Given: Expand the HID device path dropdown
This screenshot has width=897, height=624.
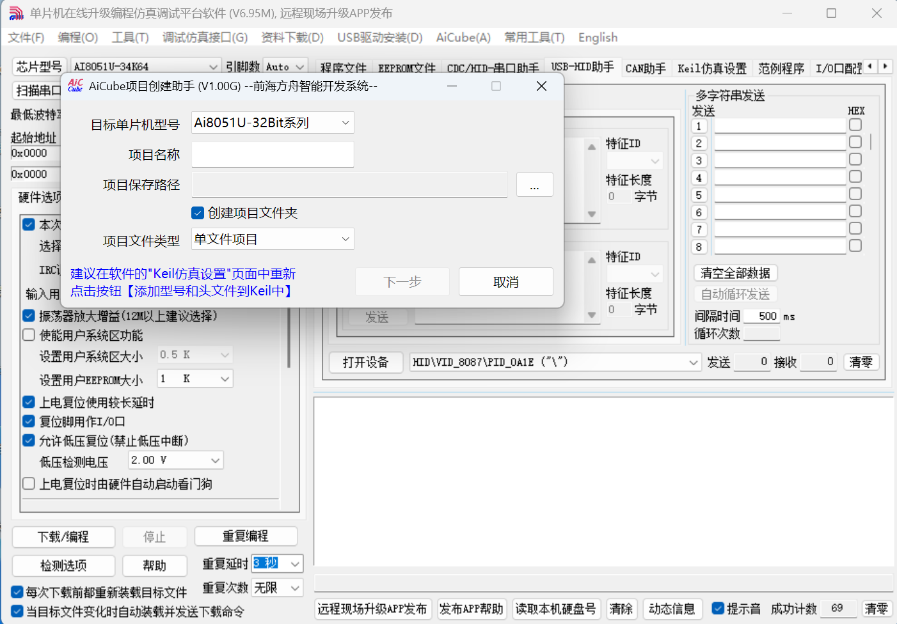Looking at the screenshot, I should pos(694,363).
